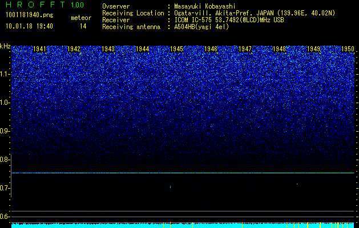Click the small echo dot between 1948 and 1949

click(297, 184)
